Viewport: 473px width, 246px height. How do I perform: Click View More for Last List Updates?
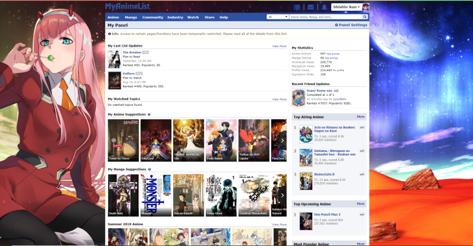(x=279, y=46)
